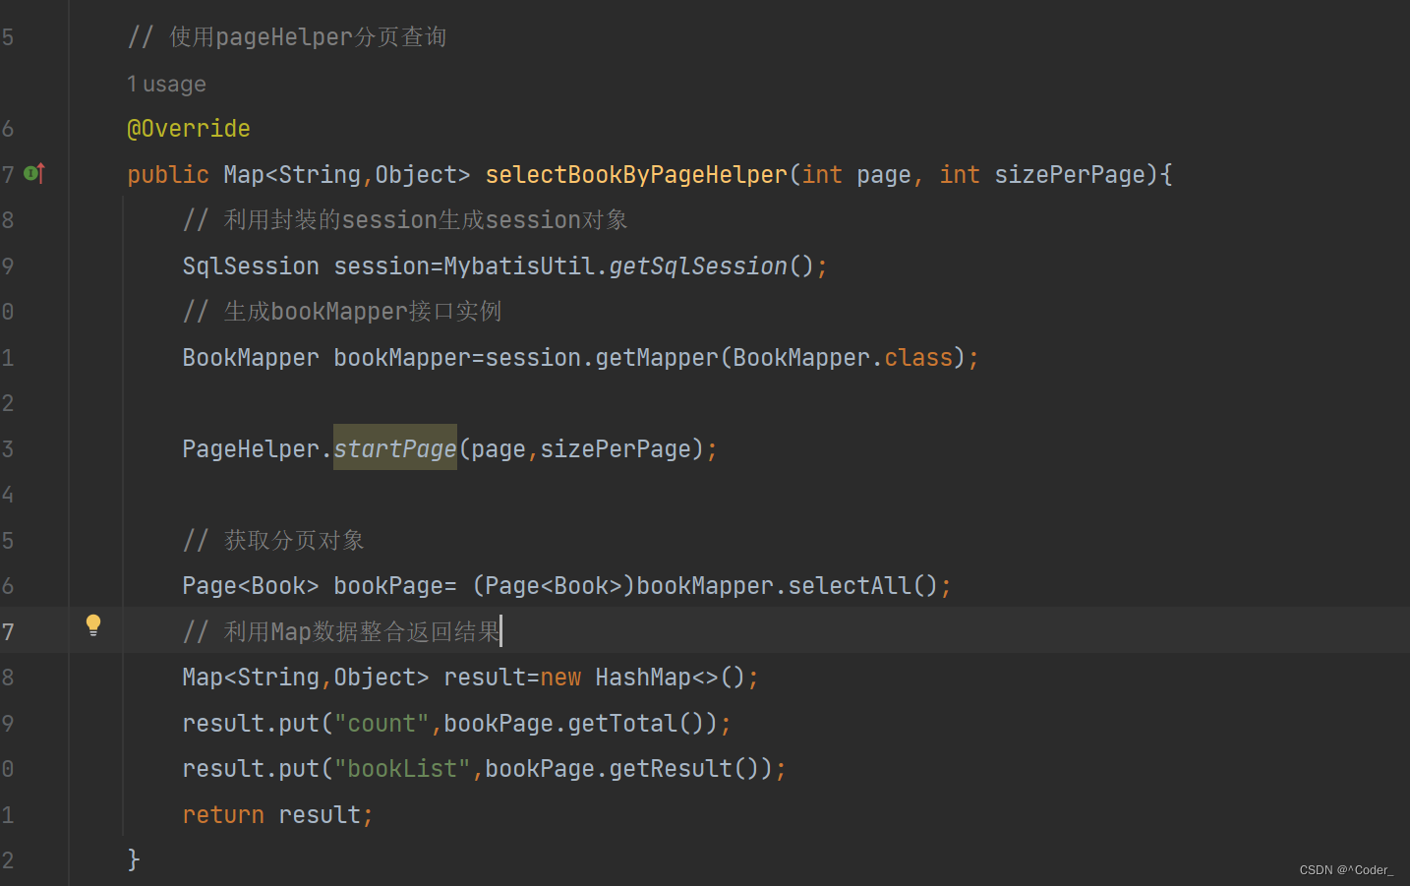The width and height of the screenshot is (1410, 886).
Task: Click the 'return' keyword
Action: tap(223, 814)
